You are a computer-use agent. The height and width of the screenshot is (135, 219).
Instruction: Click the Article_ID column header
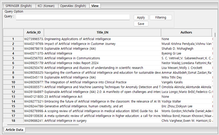tap(34, 33)
